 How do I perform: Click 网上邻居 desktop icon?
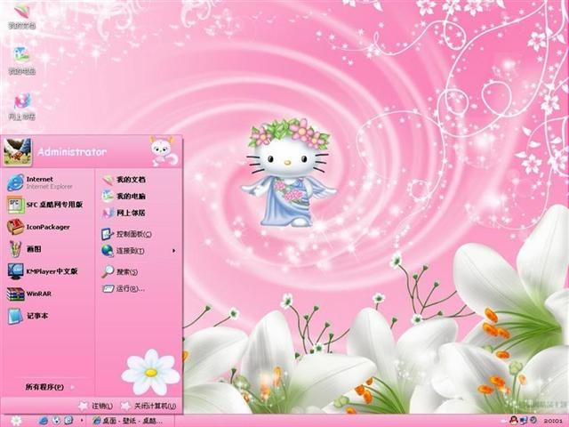tap(21, 107)
